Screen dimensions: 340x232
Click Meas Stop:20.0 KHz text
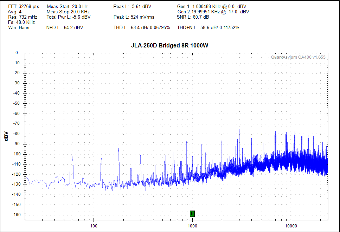click(68, 12)
